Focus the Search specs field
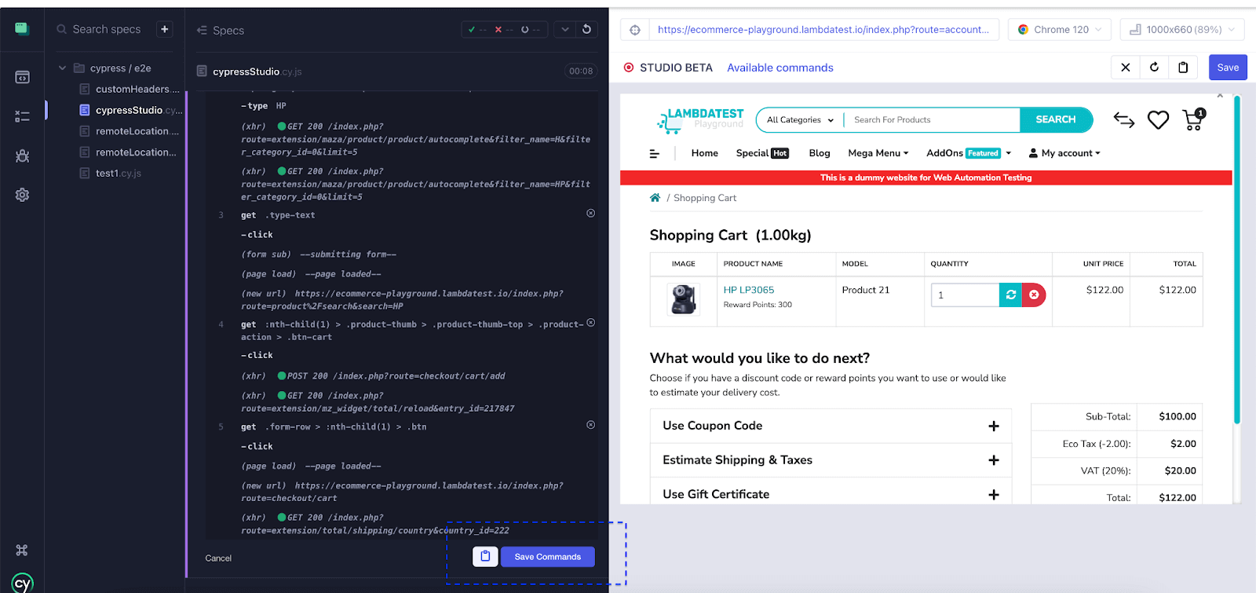 pyautogui.click(x=107, y=29)
